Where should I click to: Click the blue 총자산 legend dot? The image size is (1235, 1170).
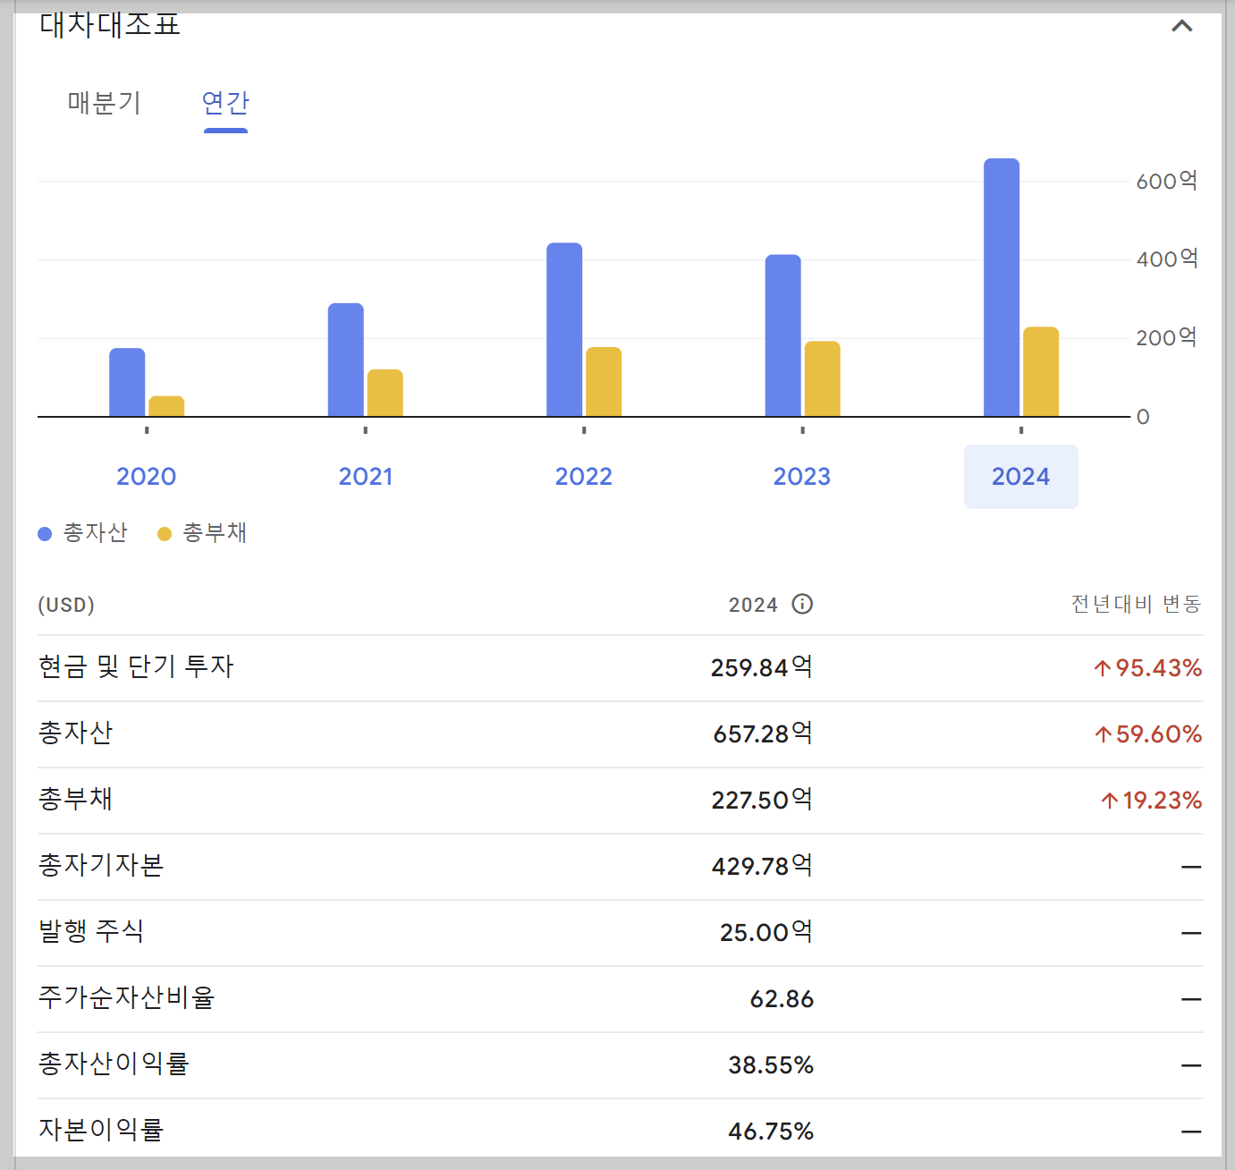coord(43,532)
